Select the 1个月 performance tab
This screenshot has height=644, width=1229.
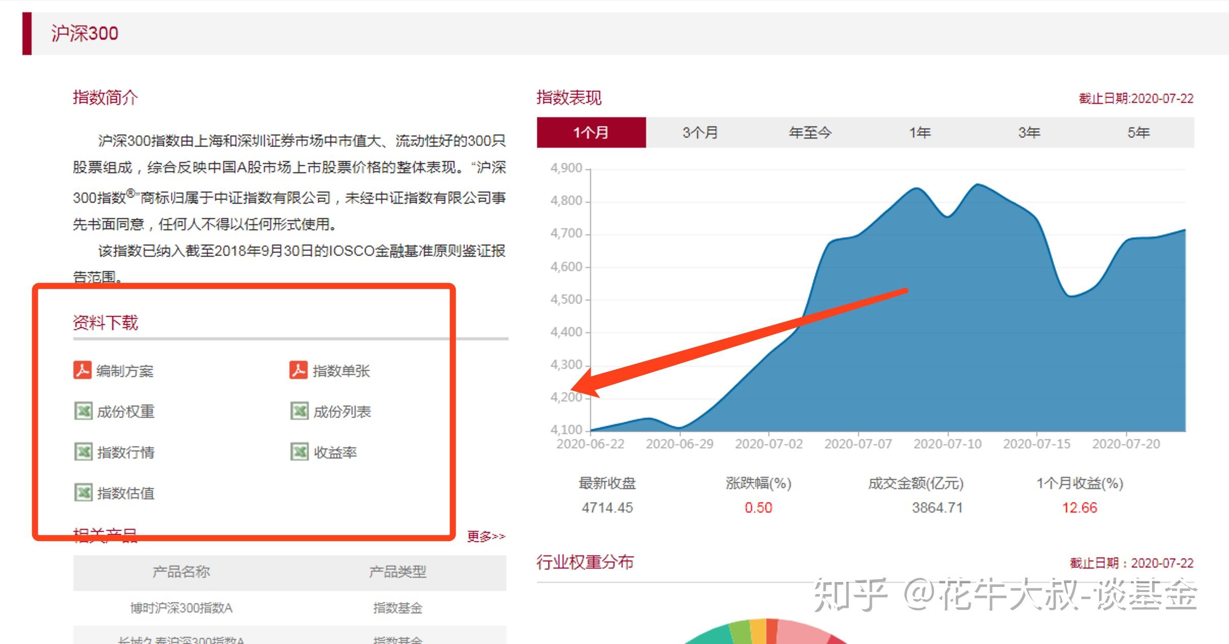coord(591,132)
